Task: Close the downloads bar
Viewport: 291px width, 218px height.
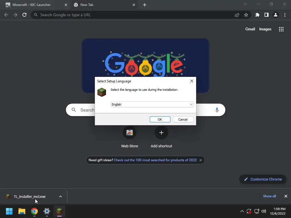Action: click(x=286, y=196)
